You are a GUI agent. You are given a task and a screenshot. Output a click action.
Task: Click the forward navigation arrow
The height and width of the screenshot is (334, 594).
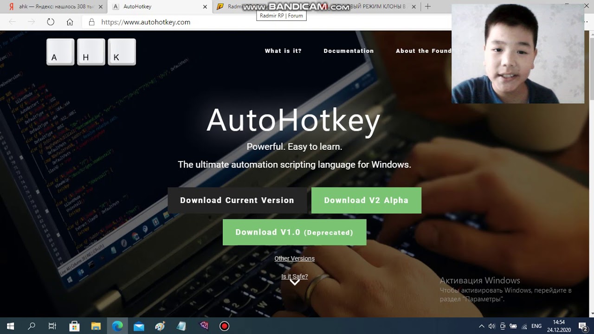pyautogui.click(x=31, y=22)
